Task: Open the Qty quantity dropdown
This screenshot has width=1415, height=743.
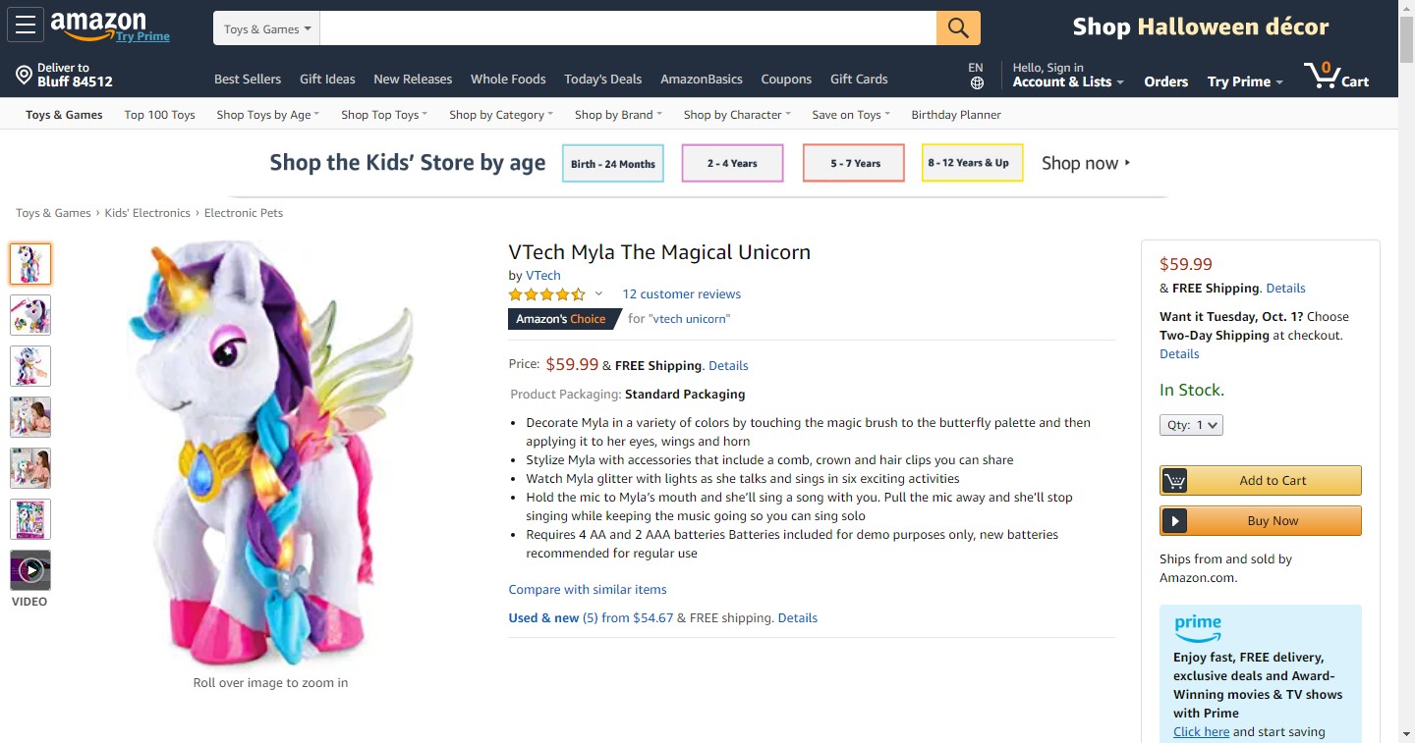Action: click(1191, 425)
